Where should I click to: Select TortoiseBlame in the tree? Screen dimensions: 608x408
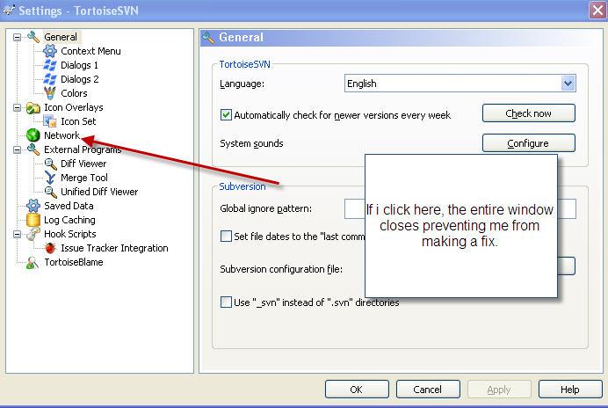point(74,262)
